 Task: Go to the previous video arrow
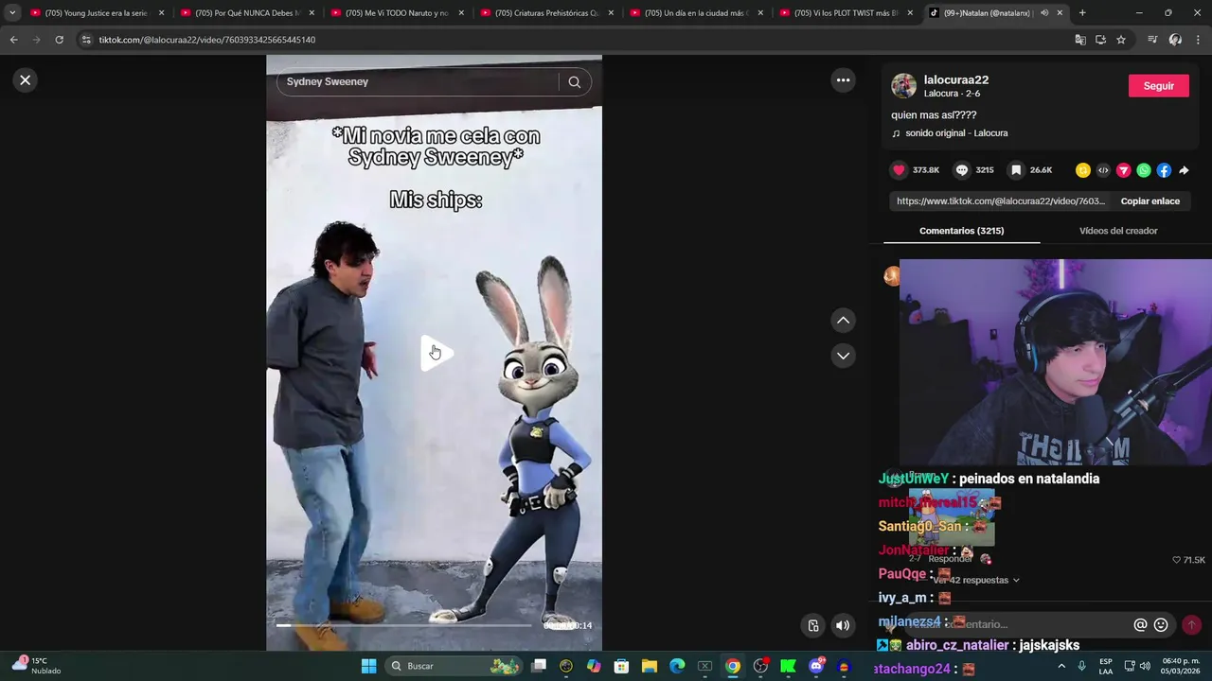point(843,321)
